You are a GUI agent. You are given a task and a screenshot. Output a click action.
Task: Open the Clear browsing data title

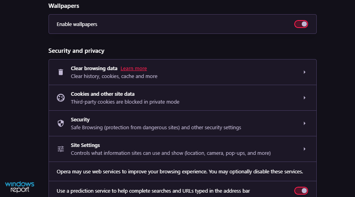tap(94, 68)
